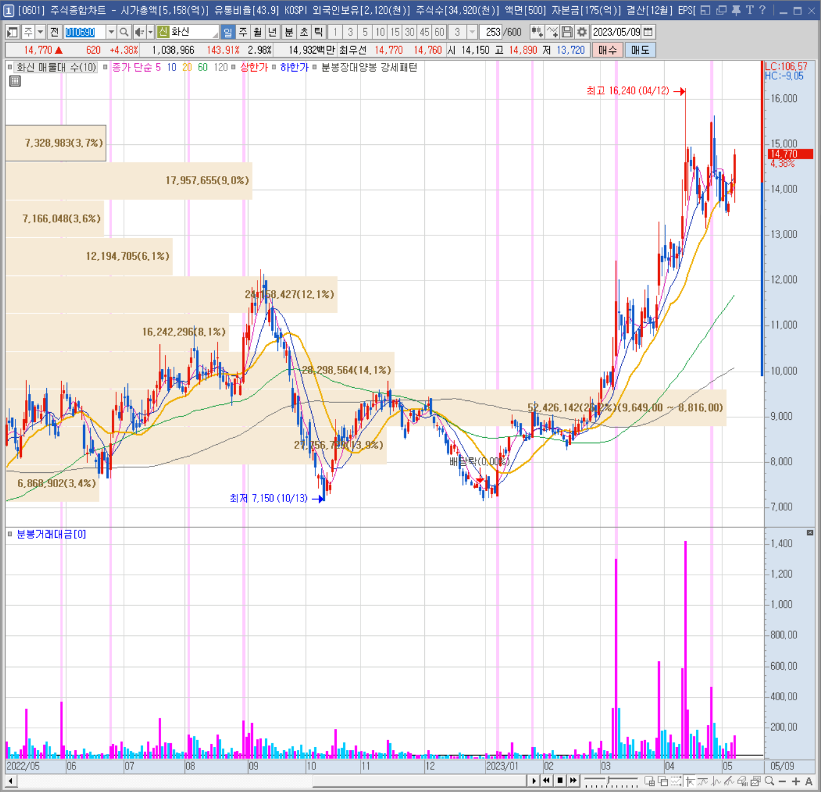Open the small grid table icon under chart legend
The width and height of the screenshot is (821, 792).
pos(15,81)
